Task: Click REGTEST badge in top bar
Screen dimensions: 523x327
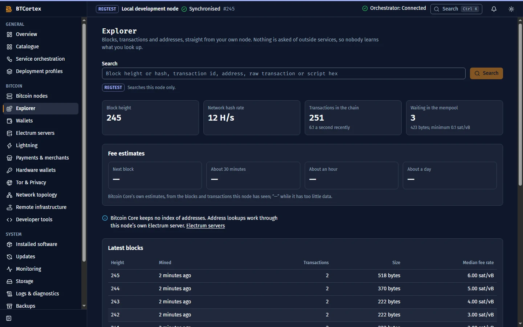Action: click(x=107, y=9)
